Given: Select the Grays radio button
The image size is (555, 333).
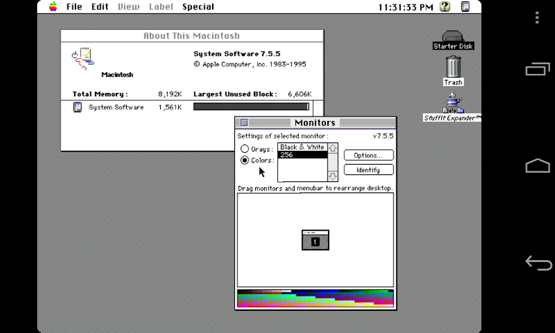Looking at the screenshot, I should pos(245,149).
